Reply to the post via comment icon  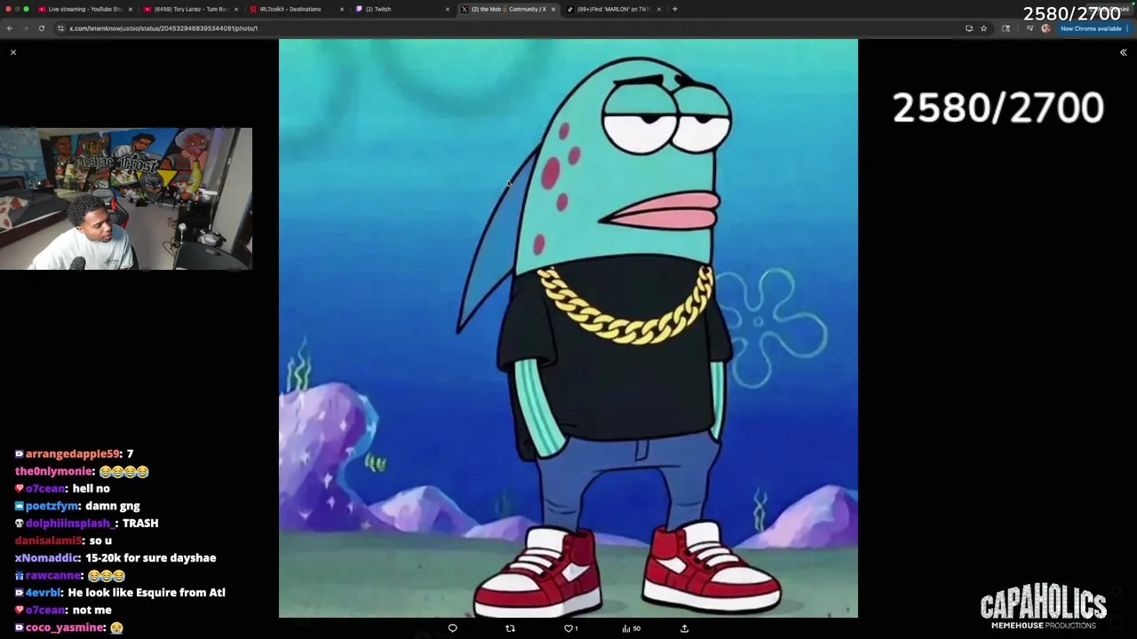(x=452, y=628)
